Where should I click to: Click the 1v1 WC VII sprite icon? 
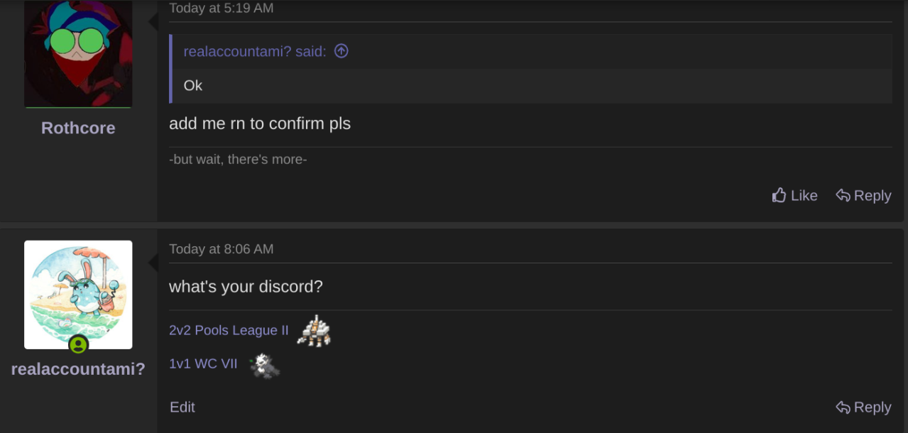(x=265, y=366)
